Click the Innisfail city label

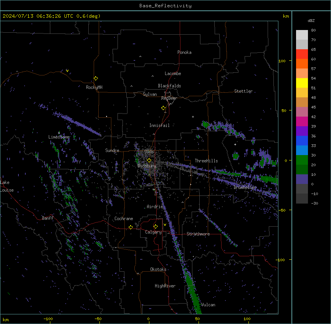159,125
